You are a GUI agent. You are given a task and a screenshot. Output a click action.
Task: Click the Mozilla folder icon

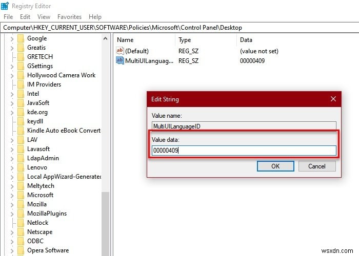click(21, 204)
